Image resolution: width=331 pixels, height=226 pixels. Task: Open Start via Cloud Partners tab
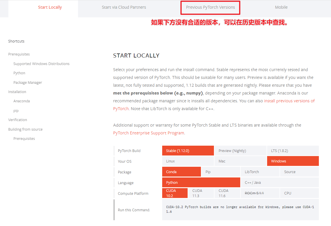coord(124,8)
